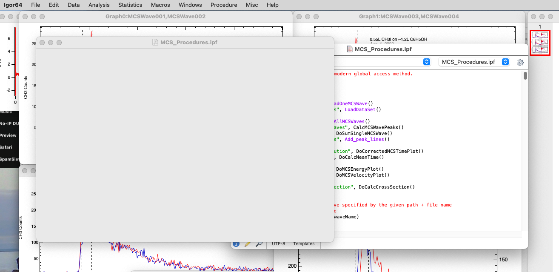The width and height of the screenshot is (559, 272).
Task: Select the top graph thumbnail in side panel
Action: (540, 35)
